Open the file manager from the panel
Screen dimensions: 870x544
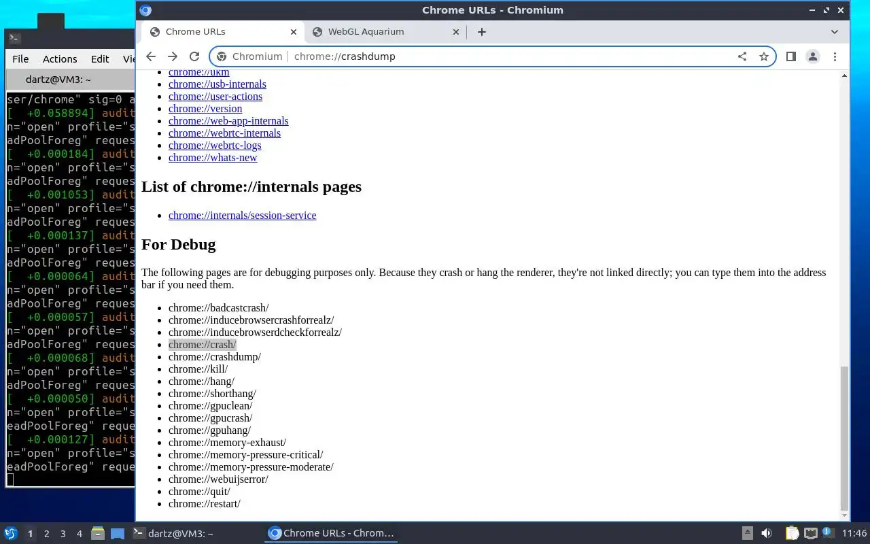97,534
